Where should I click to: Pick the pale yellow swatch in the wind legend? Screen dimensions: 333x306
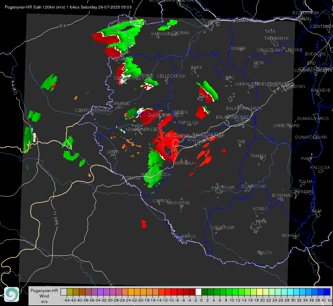pos(260,292)
